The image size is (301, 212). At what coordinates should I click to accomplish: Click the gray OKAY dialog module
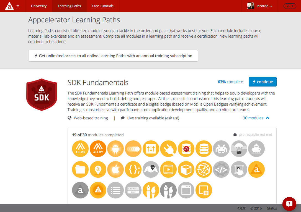pos(133,190)
